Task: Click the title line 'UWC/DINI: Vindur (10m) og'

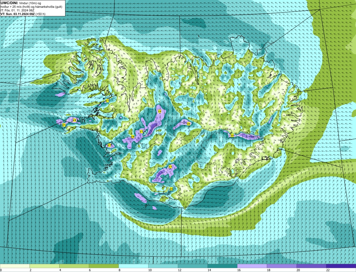Action: coord(21,3)
